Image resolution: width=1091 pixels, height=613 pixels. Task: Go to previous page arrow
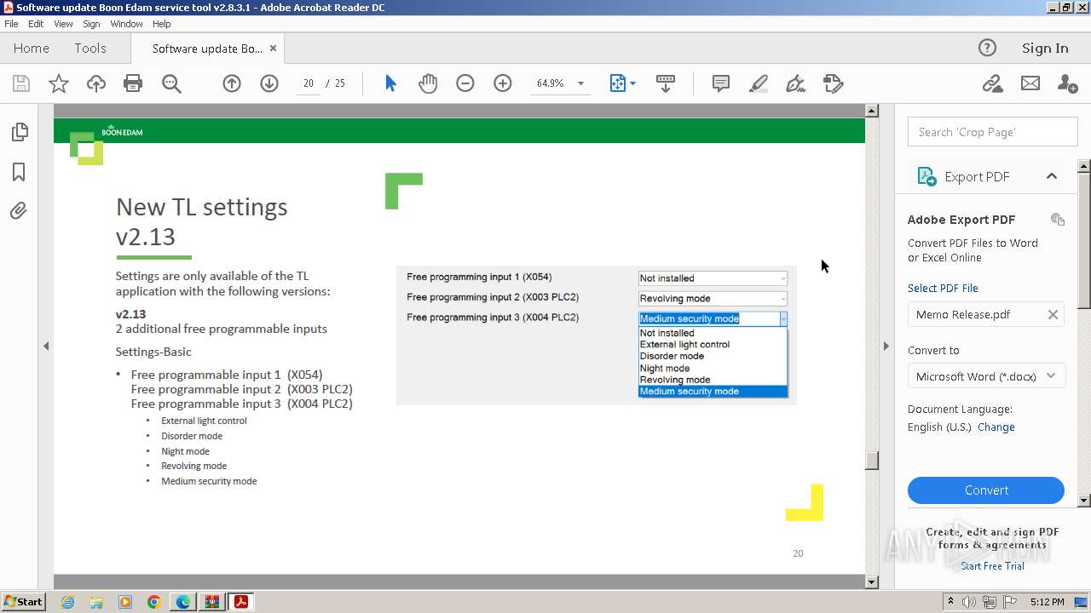pos(232,83)
